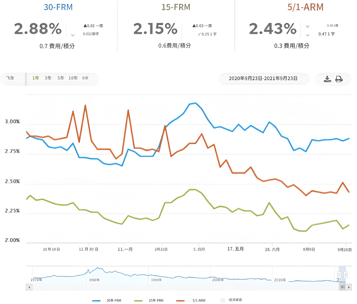Click the 0.7 費用/積分 text

pos(57,46)
